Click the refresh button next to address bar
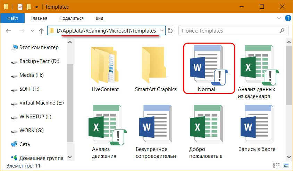This screenshot has width=293, height=171. coord(170,31)
